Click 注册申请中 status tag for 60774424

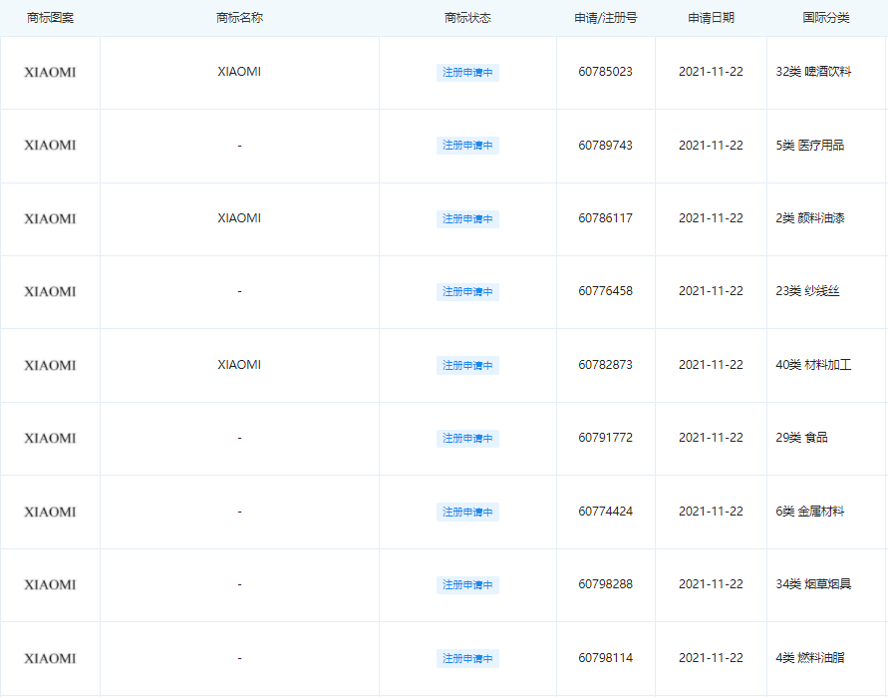coord(467,512)
